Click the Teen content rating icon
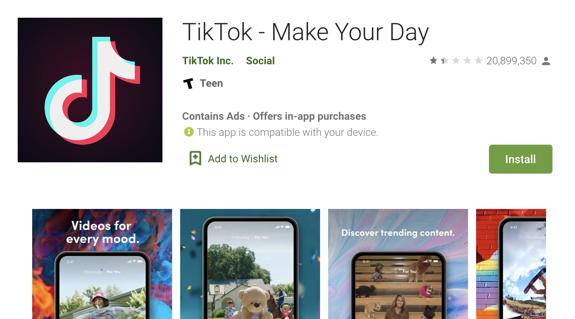The height and width of the screenshot is (319, 575). [188, 84]
